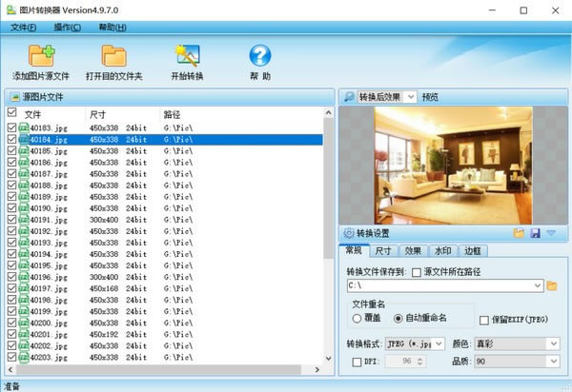This screenshot has width=572, height=392.
Task: Switch to the 边框 tab
Action: click(473, 251)
